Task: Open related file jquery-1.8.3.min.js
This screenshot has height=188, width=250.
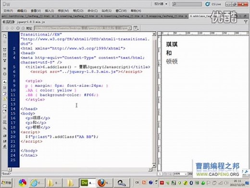Action: coord(31,22)
